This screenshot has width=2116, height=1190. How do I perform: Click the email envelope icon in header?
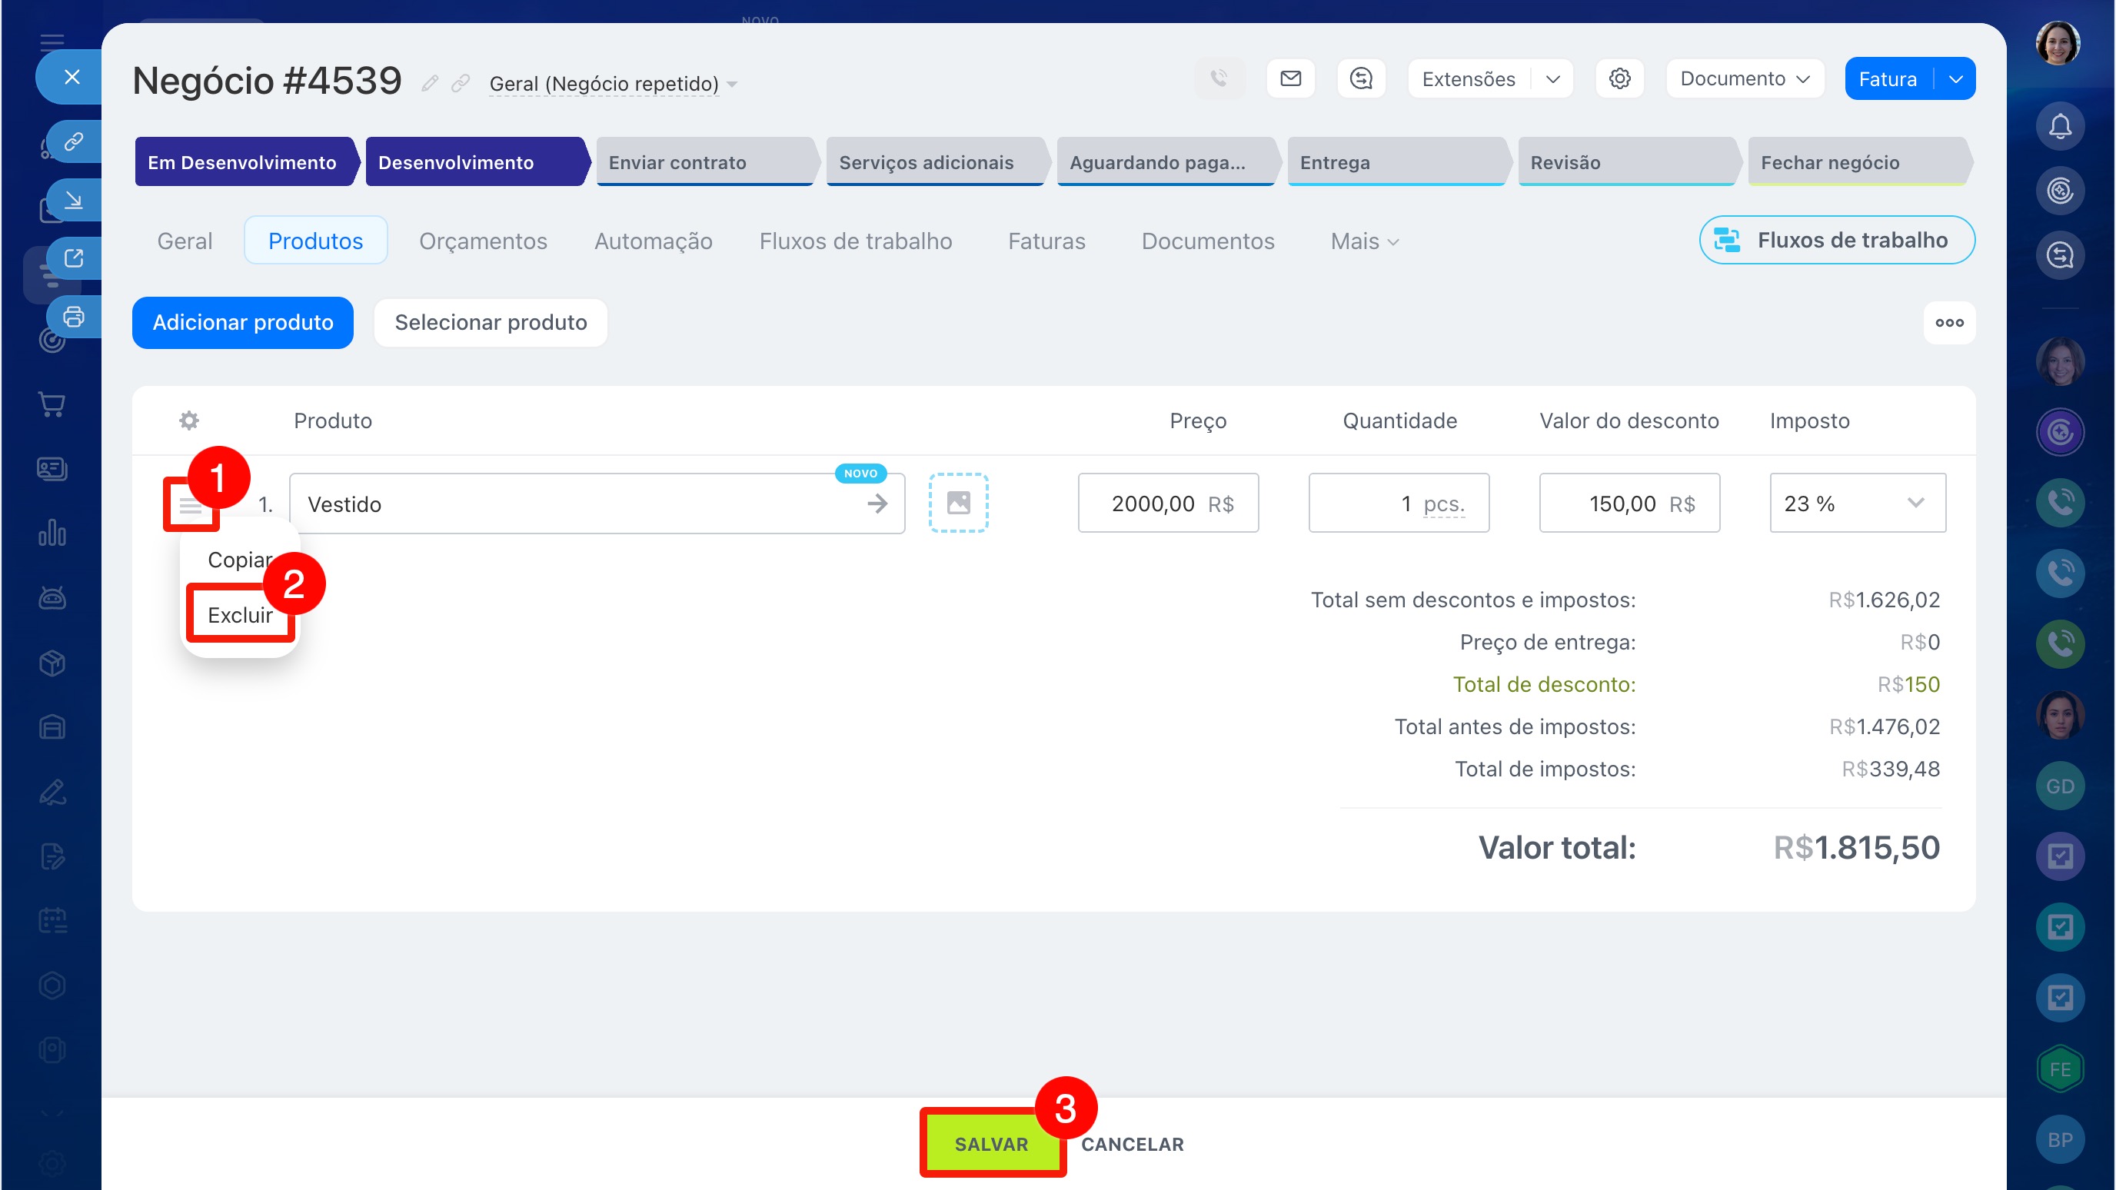[1290, 79]
